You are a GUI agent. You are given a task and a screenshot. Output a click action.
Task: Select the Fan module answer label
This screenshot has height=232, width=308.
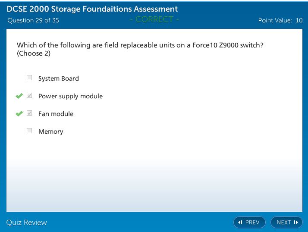click(x=56, y=114)
